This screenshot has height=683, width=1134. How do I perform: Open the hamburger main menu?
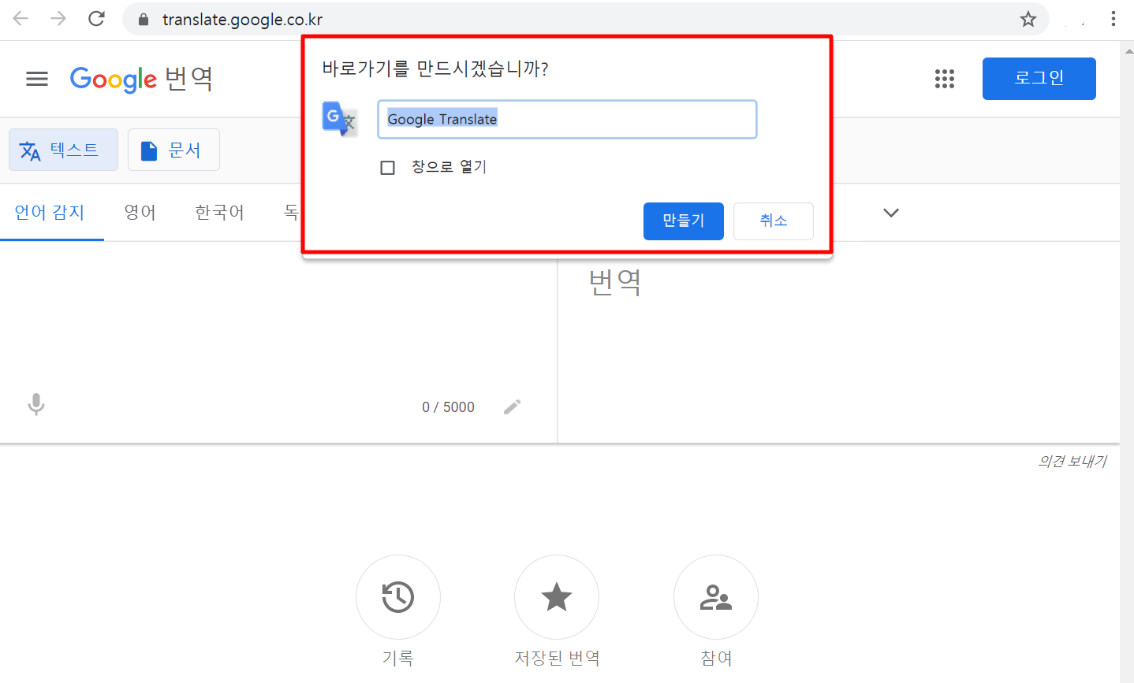tap(37, 79)
